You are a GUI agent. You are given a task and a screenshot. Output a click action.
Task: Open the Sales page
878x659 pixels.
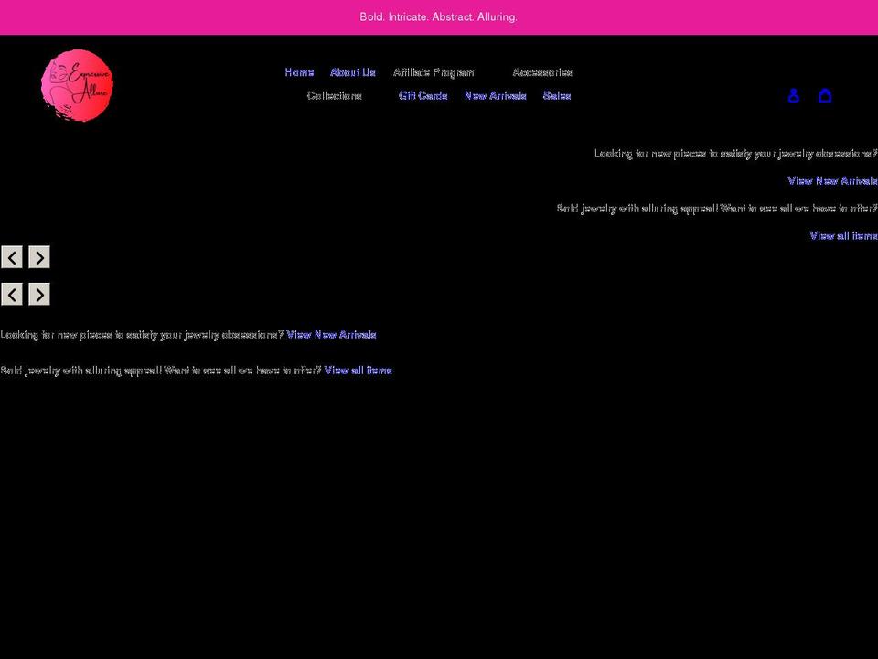point(557,95)
